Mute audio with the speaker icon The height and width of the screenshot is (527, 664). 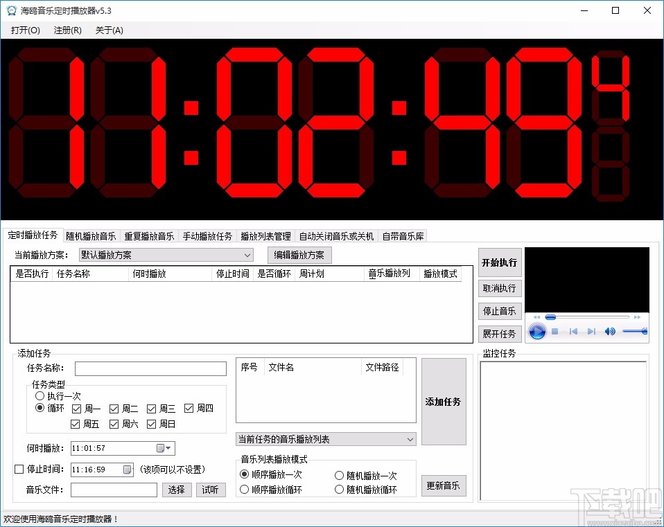tap(609, 331)
